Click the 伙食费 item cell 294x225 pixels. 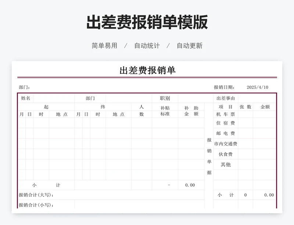pos(226,154)
